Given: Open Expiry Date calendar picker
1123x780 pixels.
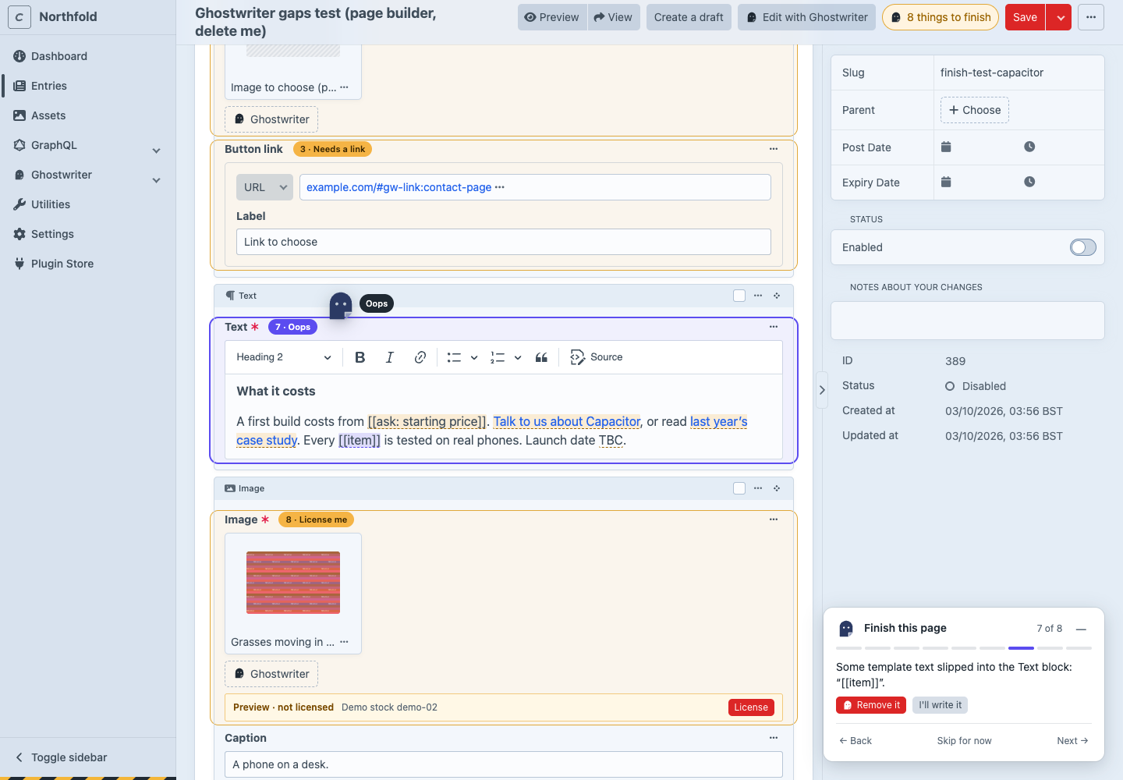Looking at the screenshot, I should click(x=946, y=182).
